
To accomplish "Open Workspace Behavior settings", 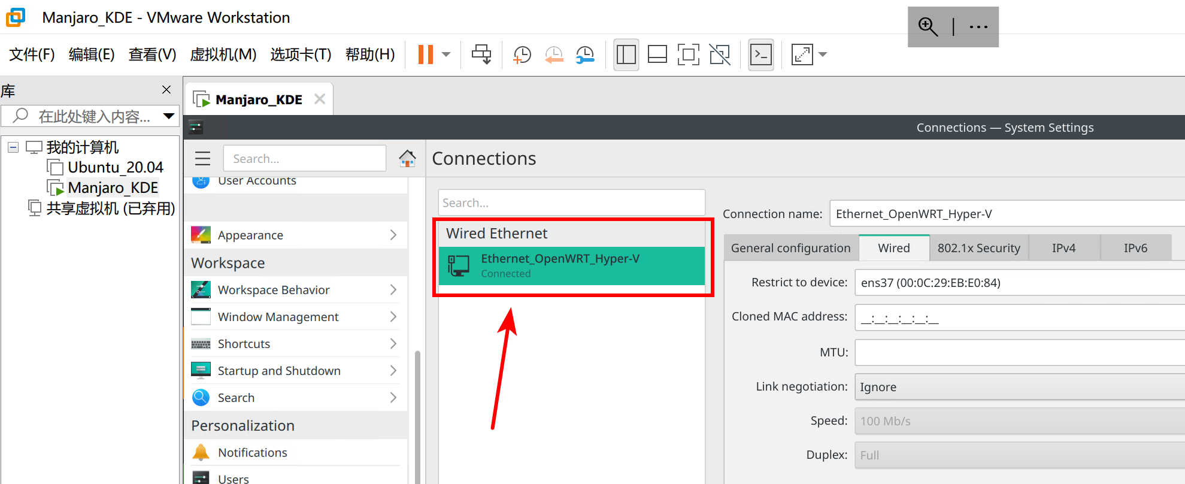I will [x=296, y=289].
